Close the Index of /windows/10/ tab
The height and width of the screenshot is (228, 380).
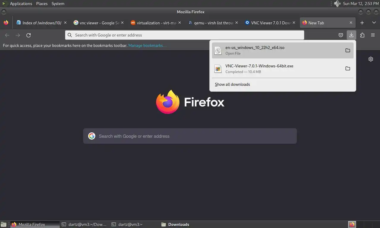coord(65,23)
